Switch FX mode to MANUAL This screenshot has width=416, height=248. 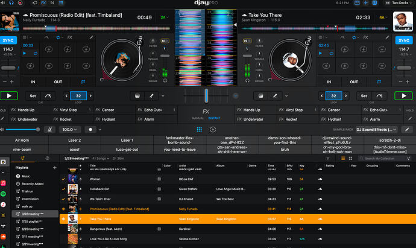click(x=198, y=118)
